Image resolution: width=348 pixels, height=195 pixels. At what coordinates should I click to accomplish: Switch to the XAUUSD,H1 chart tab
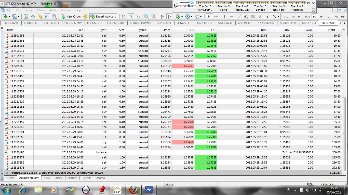[x=225, y=23]
